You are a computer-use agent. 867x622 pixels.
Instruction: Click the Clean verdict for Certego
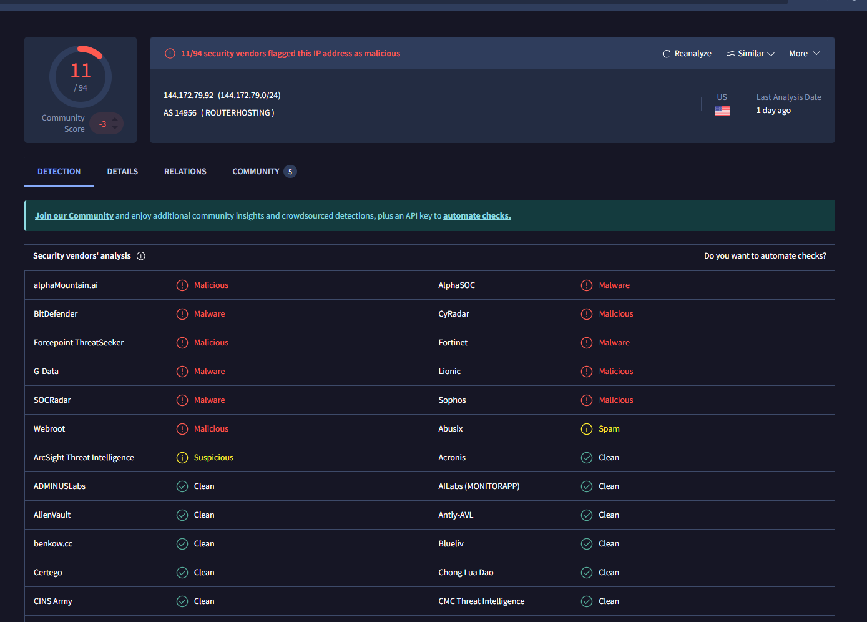pyautogui.click(x=204, y=573)
